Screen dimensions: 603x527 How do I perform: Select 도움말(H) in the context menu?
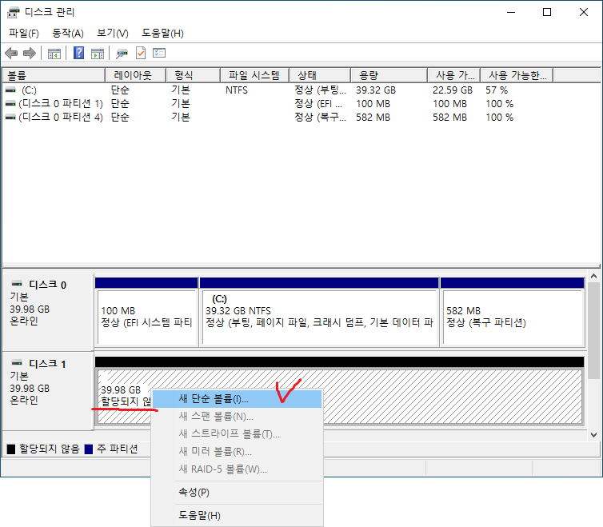(237, 516)
